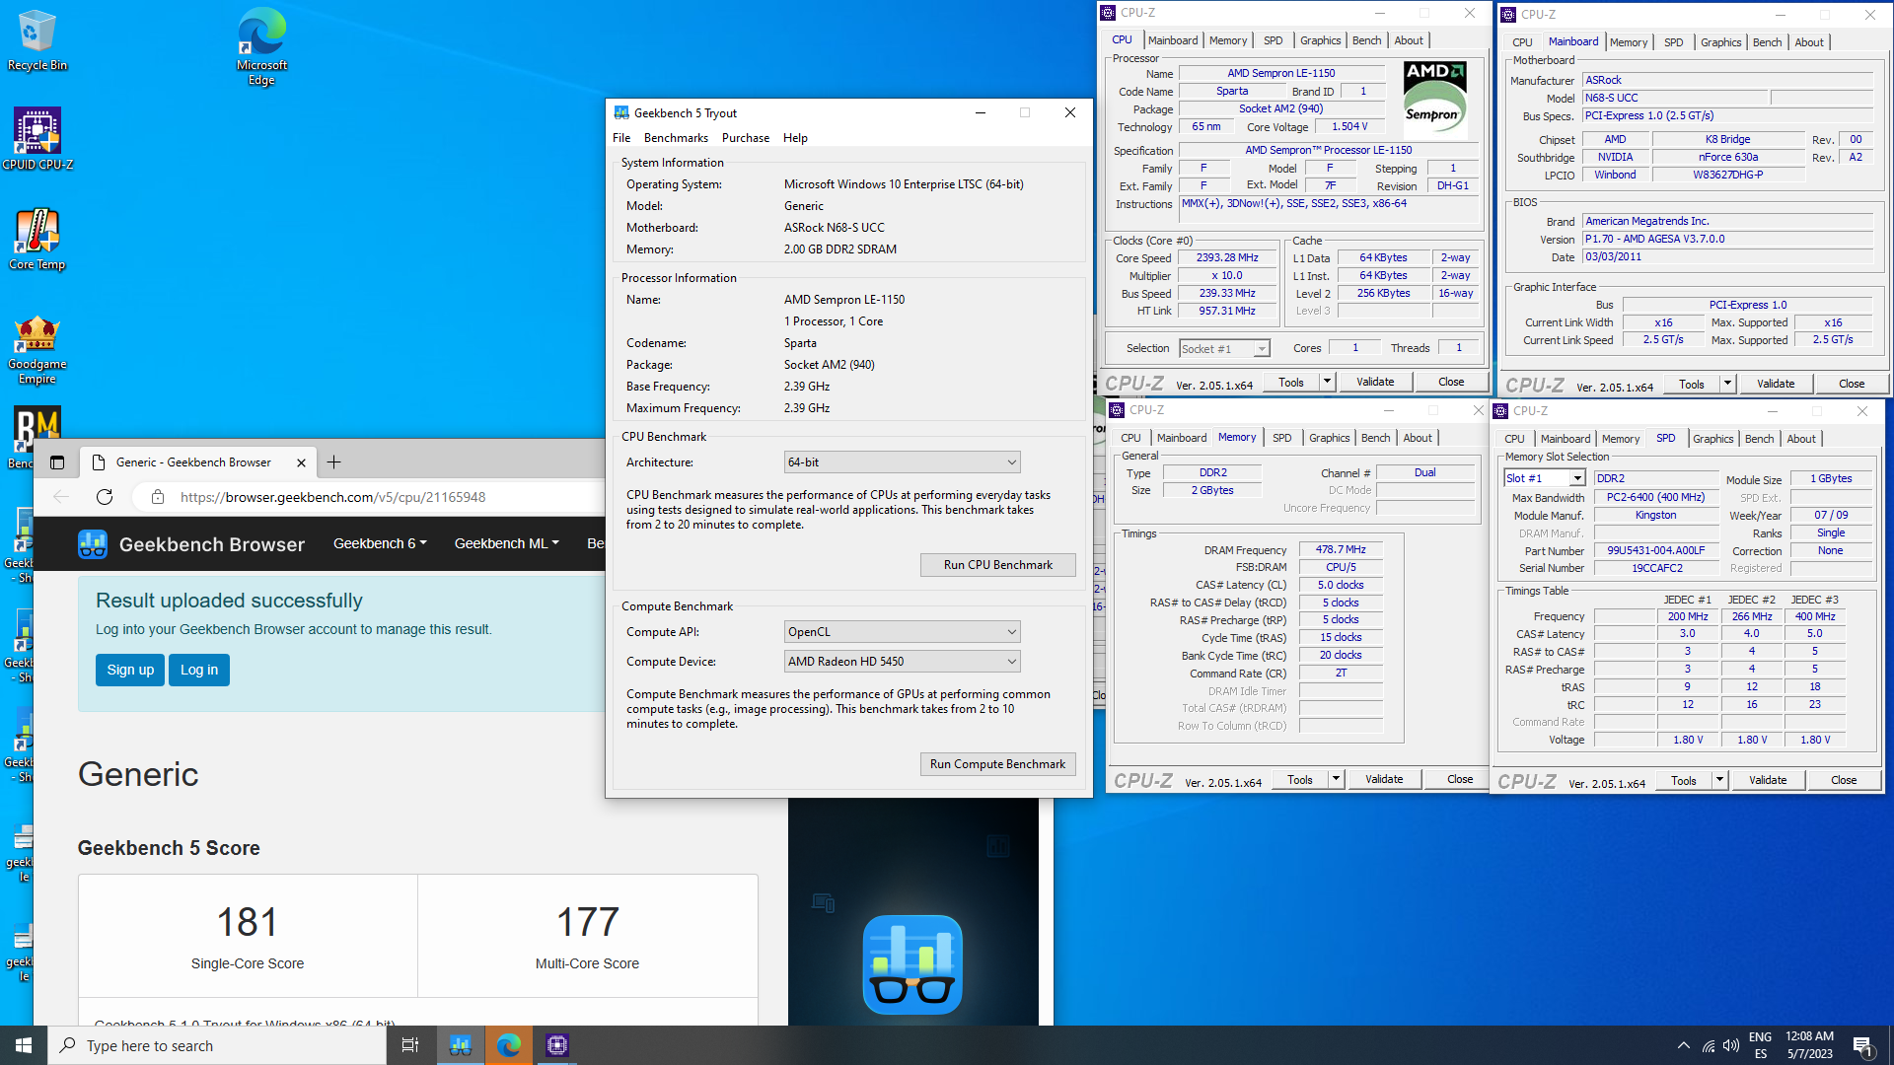Select the 181 Single-Core Score value

pyautogui.click(x=248, y=922)
